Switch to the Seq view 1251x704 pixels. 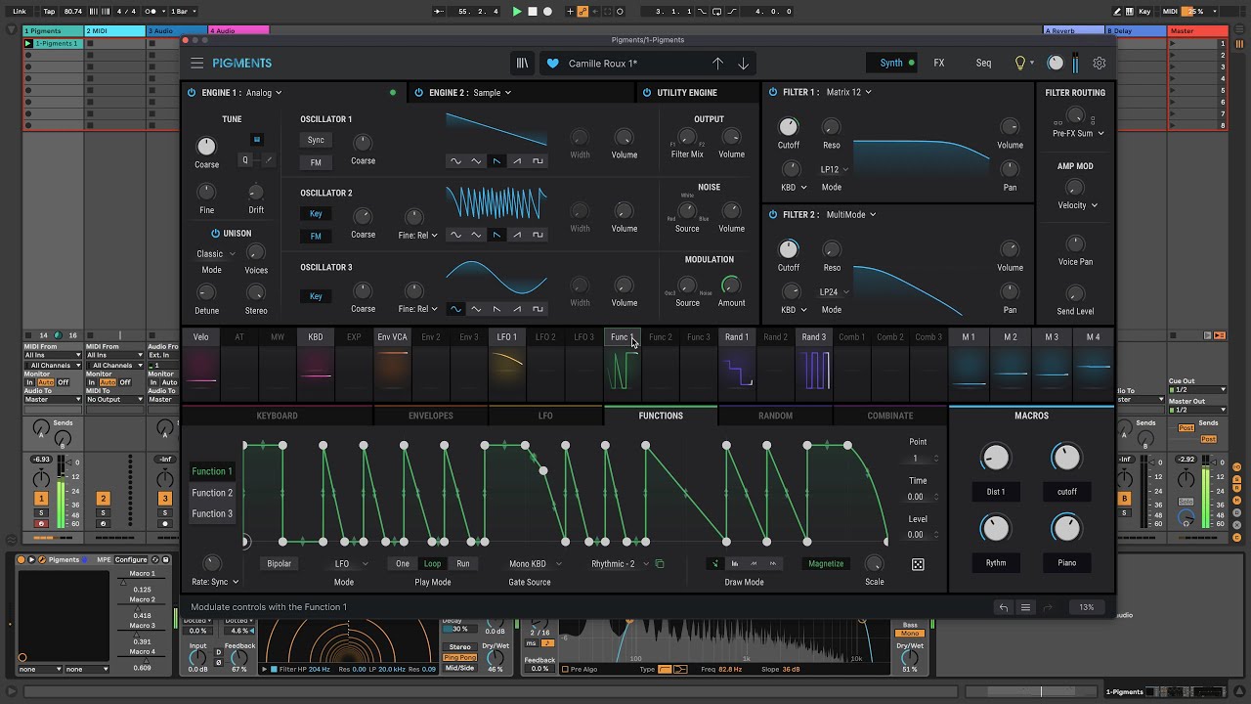(983, 63)
